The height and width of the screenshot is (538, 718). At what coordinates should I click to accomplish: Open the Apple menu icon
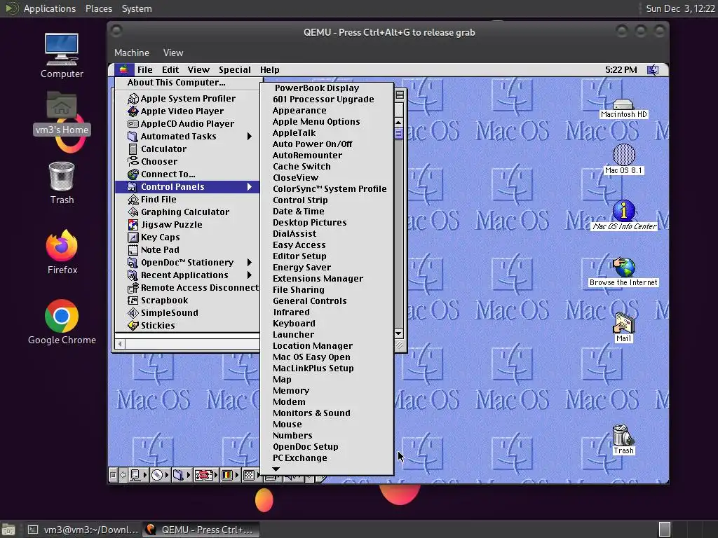pos(123,69)
